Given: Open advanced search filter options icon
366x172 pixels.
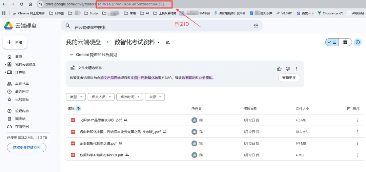Looking at the screenshot, I should [x=256, y=26].
